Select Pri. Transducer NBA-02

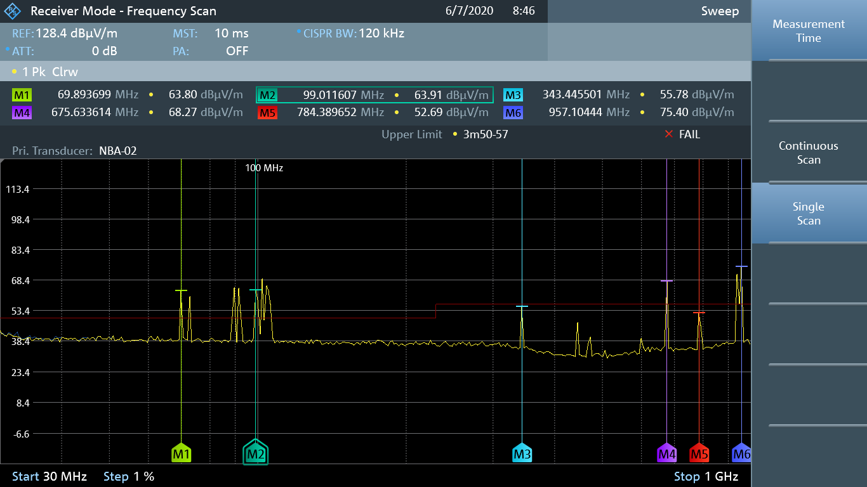[x=74, y=151]
